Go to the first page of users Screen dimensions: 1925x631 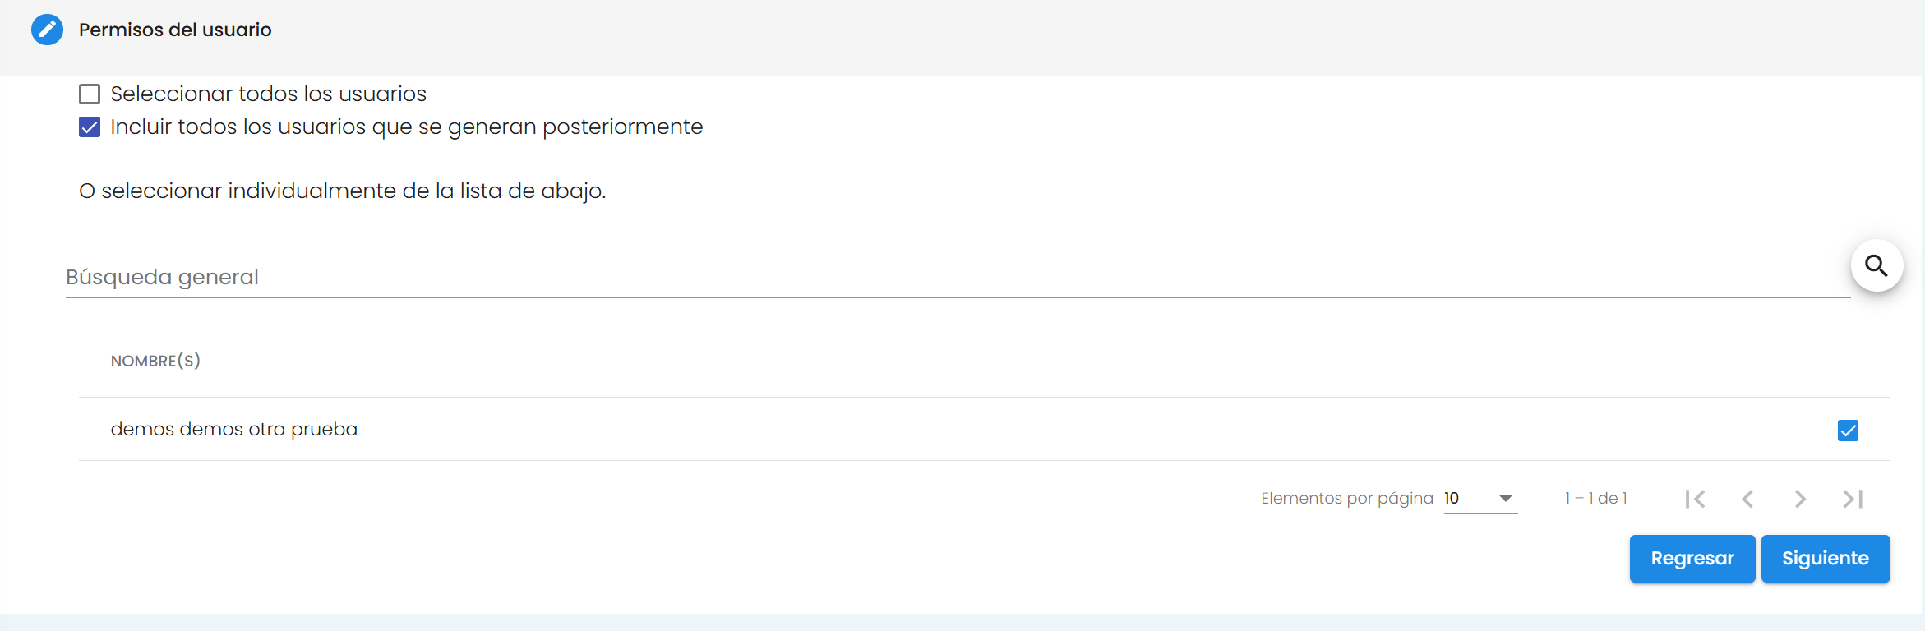click(x=1695, y=499)
